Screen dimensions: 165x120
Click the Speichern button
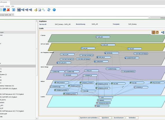pyautogui.click(x=105, y=118)
